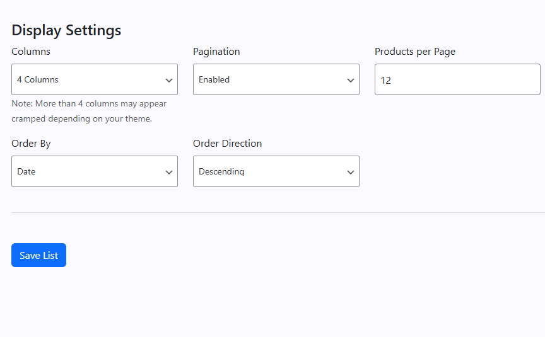
Task: Click the Order By chevron arrow
Action: tap(169, 173)
